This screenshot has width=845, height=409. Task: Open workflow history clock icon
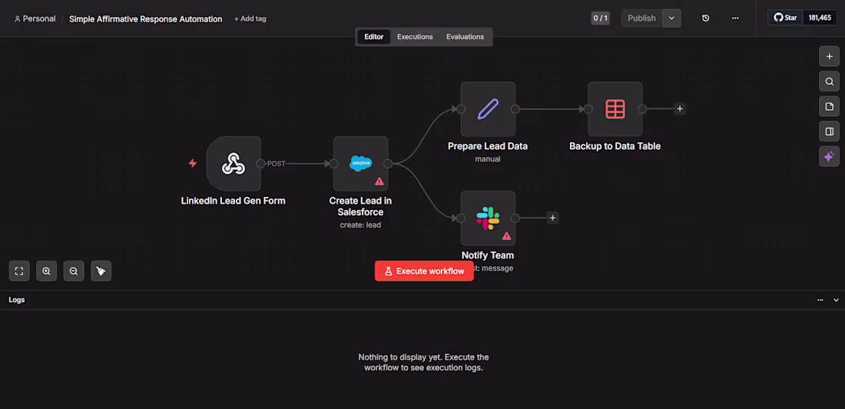coord(705,18)
